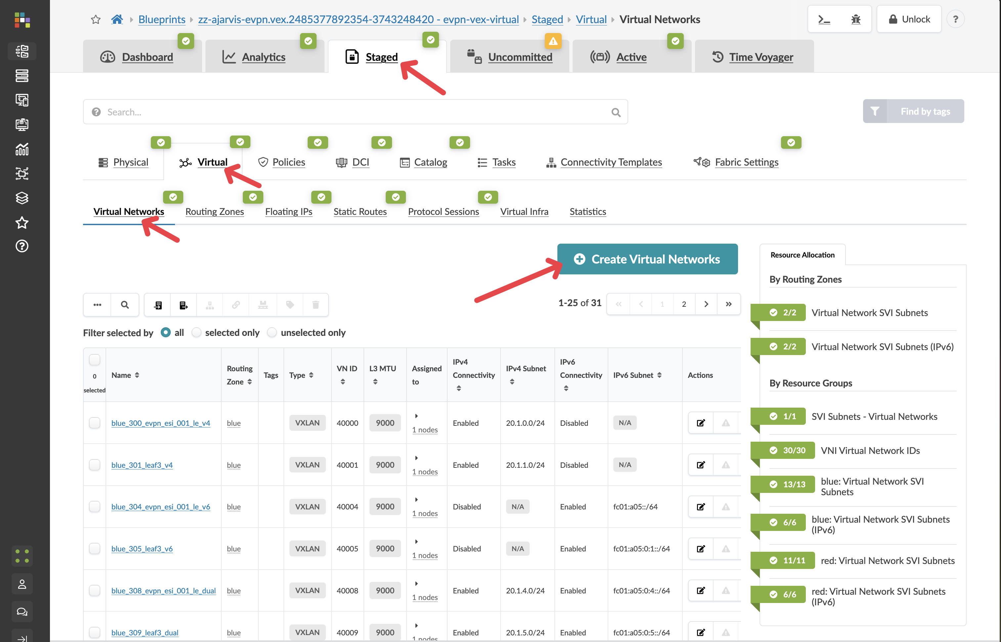Sort the table by VN ID column
Screen dimensions: 1001x642
coord(343,381)
